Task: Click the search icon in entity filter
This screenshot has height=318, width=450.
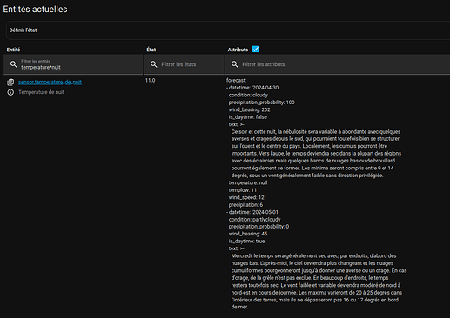Action: pos(13,64)
